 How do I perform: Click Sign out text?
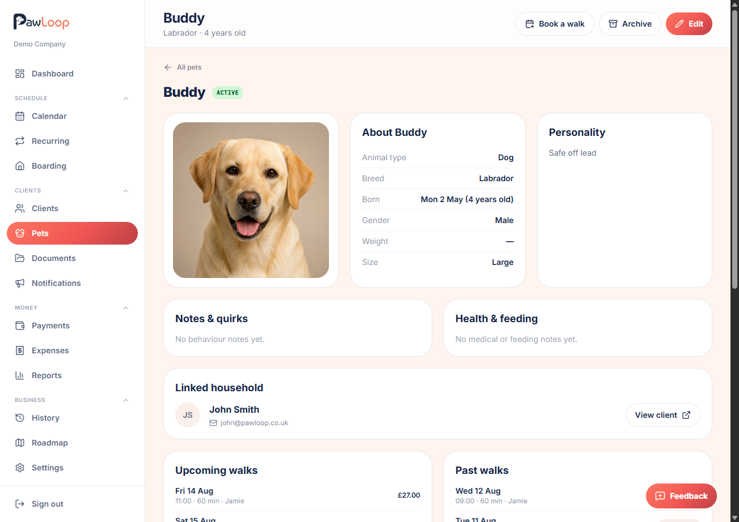tap(48, 504)
